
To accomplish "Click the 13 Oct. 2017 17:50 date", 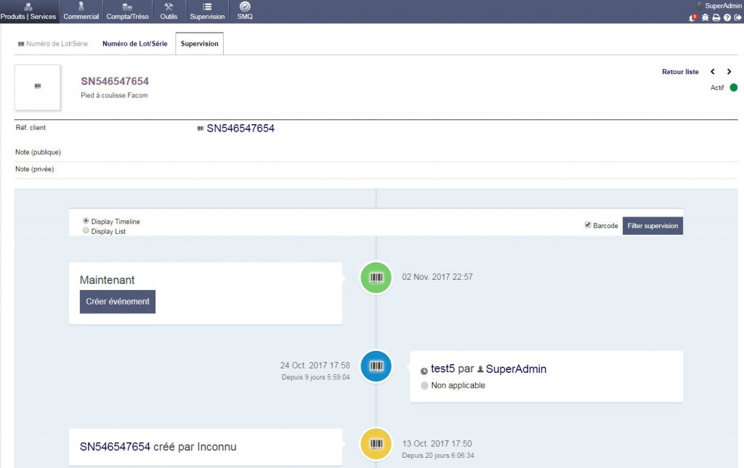I will [x=437, y=444].
